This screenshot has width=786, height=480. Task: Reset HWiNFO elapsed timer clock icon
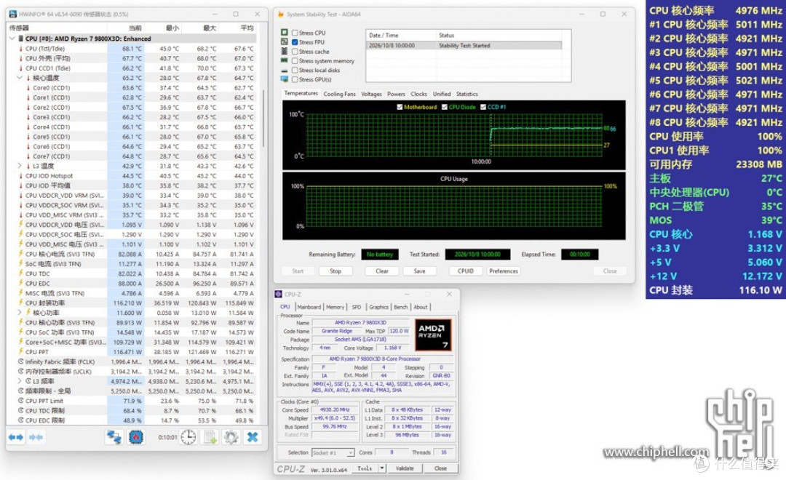click(188, 437)
